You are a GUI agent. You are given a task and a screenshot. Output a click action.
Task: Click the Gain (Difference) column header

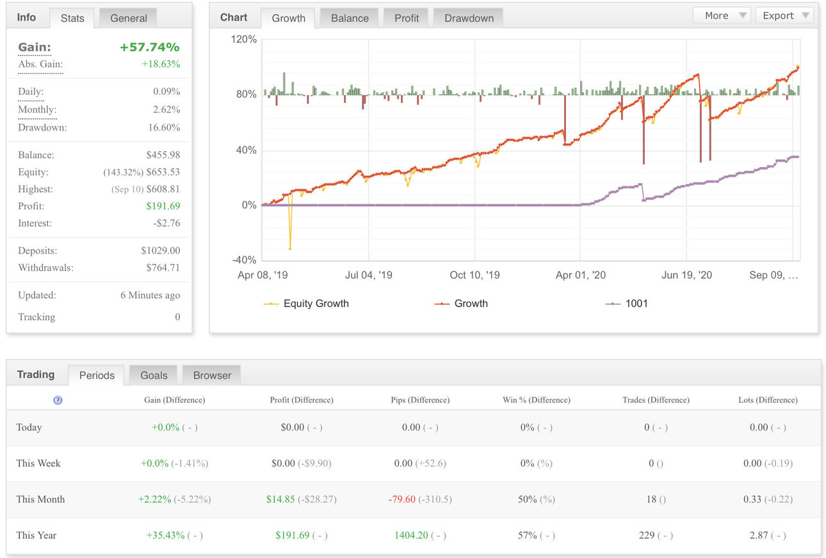[x=175, y=400]
